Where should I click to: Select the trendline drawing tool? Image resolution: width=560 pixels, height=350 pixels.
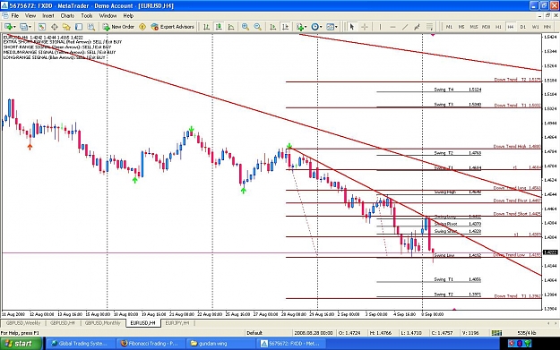[x=405, y=27]
